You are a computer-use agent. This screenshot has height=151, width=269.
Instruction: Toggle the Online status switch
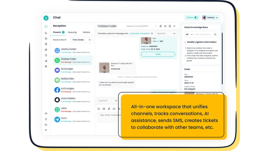196,17
